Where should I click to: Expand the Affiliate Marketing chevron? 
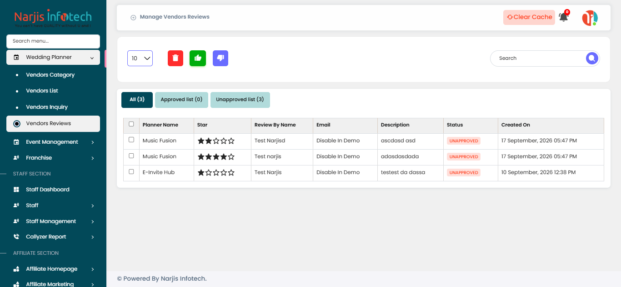coord(92,285)
